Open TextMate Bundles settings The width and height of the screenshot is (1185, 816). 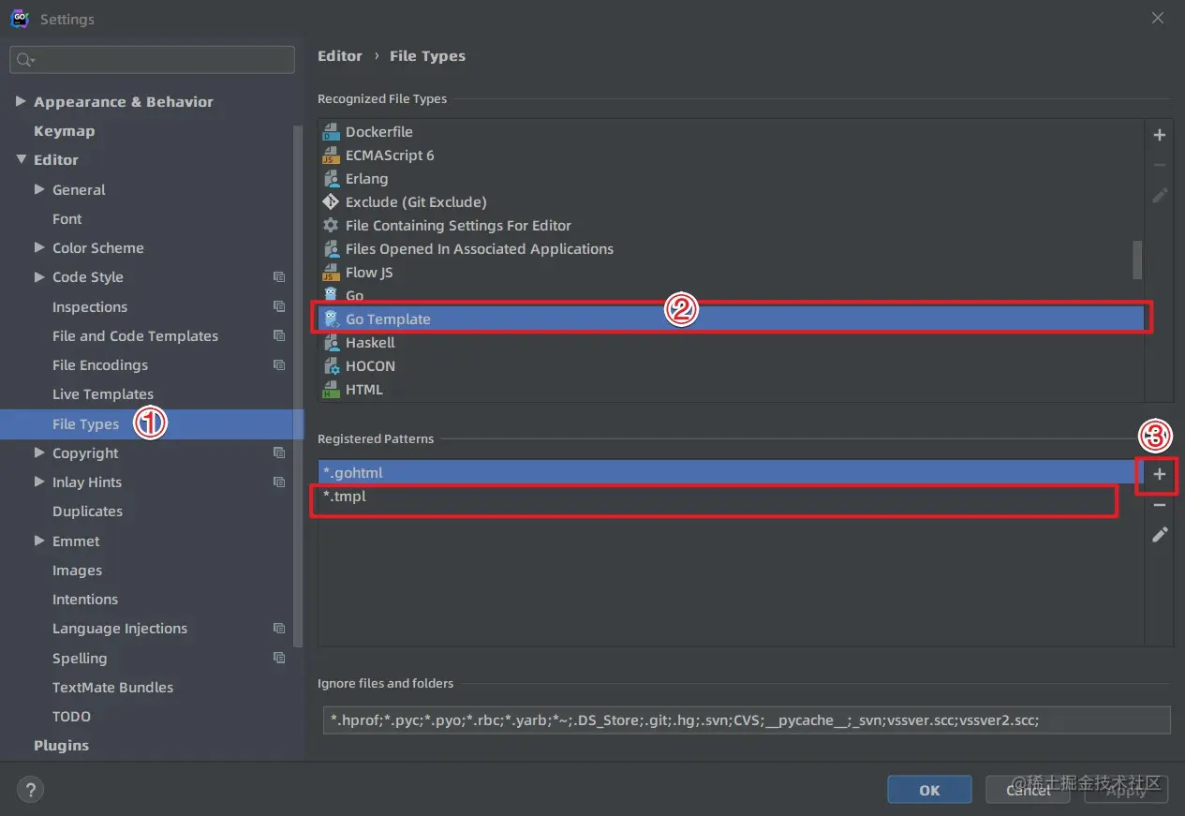point(112,688)
